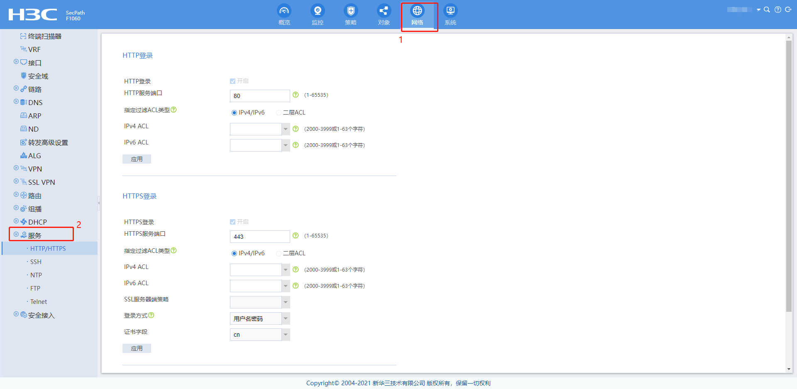This screenshot has width=797, height=389.
Task: Click the ND icon in sidebar
Action: (x=24, y=129)
